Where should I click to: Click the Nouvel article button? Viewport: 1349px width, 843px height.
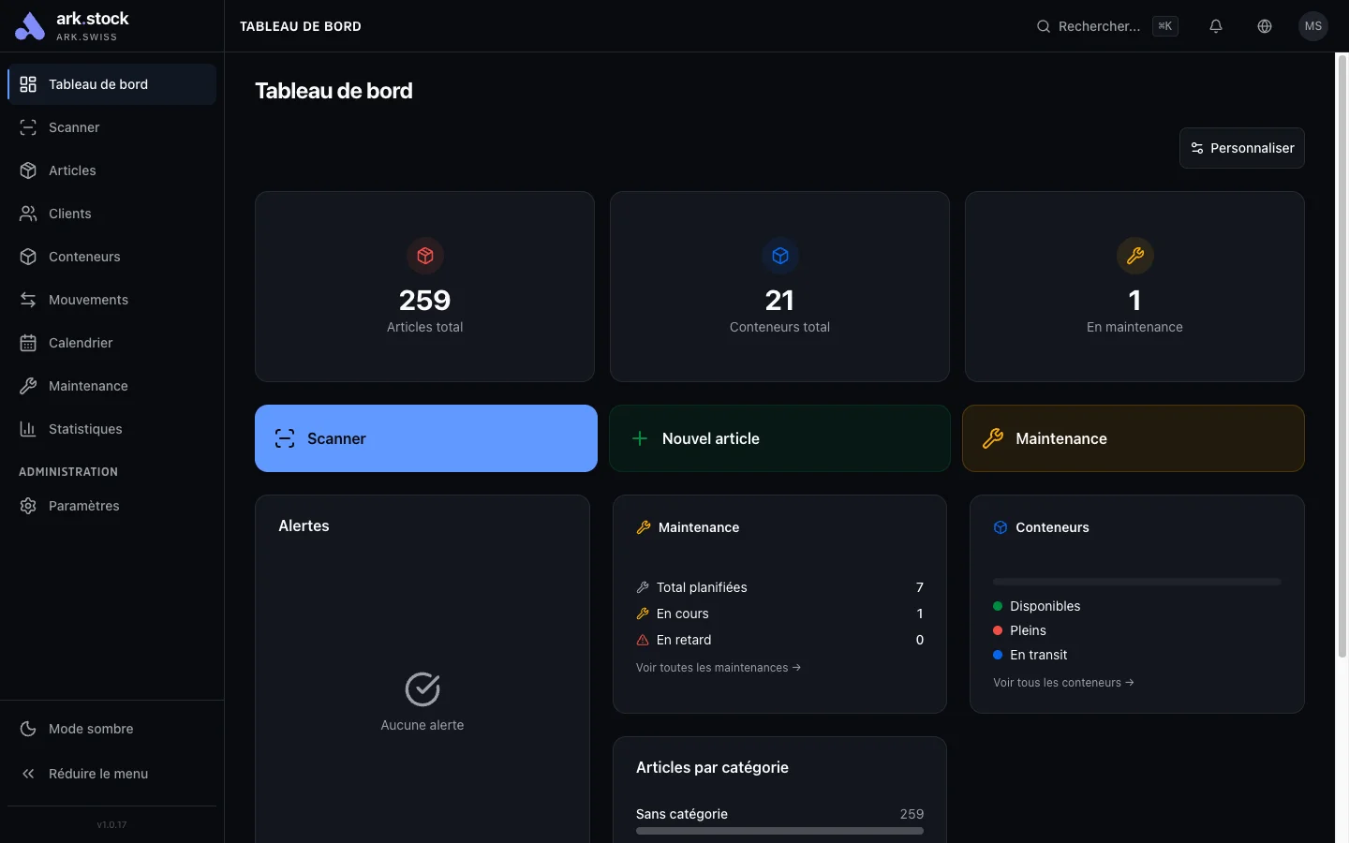point(779,438)
